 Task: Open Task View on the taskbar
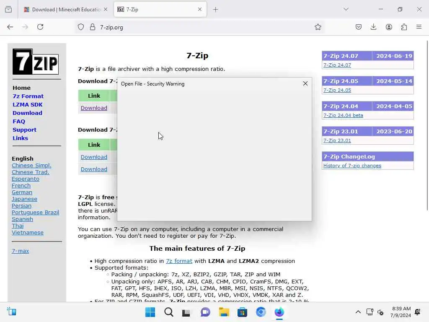186,312
